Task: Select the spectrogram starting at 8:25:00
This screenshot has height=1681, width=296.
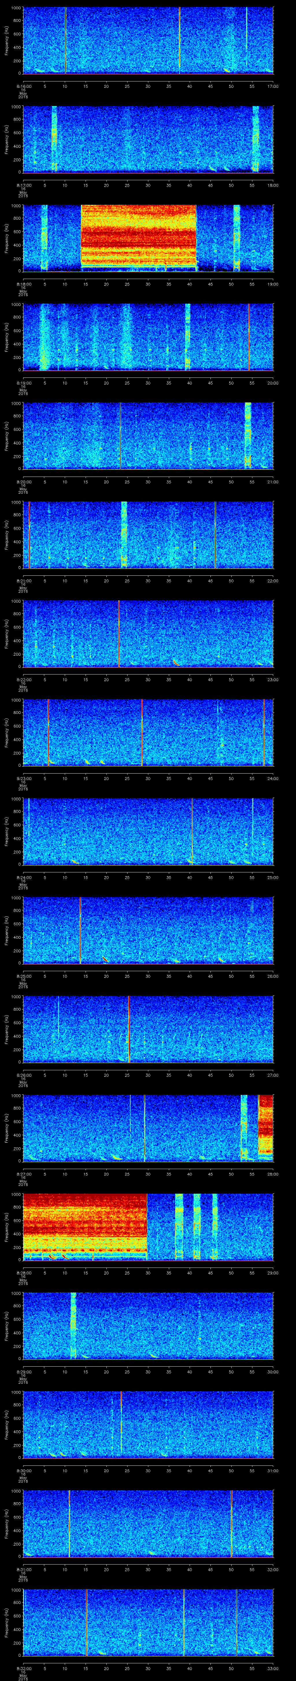Action: [x=148, y=930]
